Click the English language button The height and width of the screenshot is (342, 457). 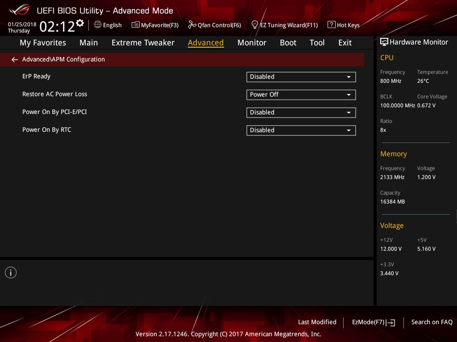click(112, 25)
